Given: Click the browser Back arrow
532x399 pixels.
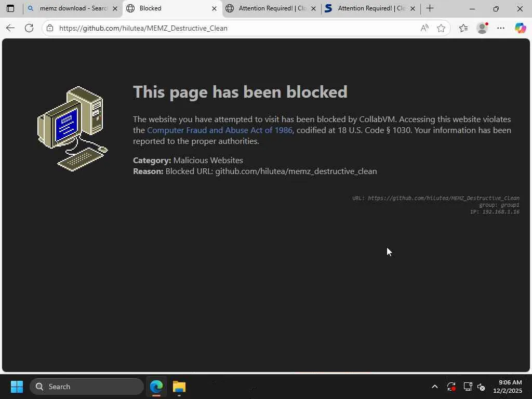Looking at the screenshot, I should (10, 28).
